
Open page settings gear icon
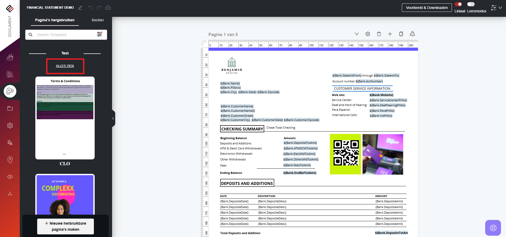(368, 34)
